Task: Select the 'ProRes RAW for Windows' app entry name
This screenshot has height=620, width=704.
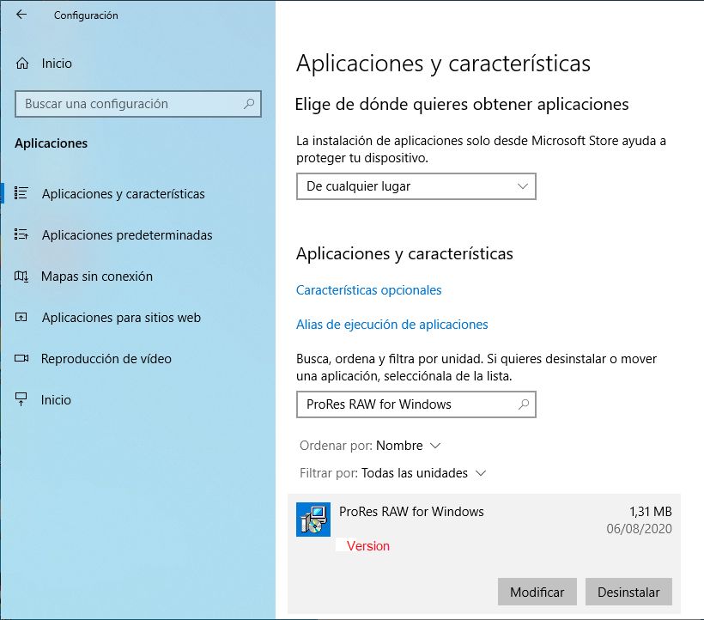Action: tap(411, 511)
